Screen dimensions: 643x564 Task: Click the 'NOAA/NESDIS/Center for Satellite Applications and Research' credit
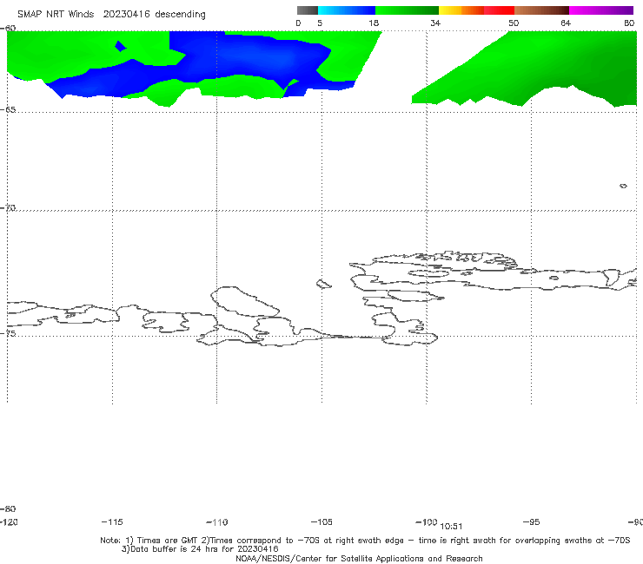(359, 558)
